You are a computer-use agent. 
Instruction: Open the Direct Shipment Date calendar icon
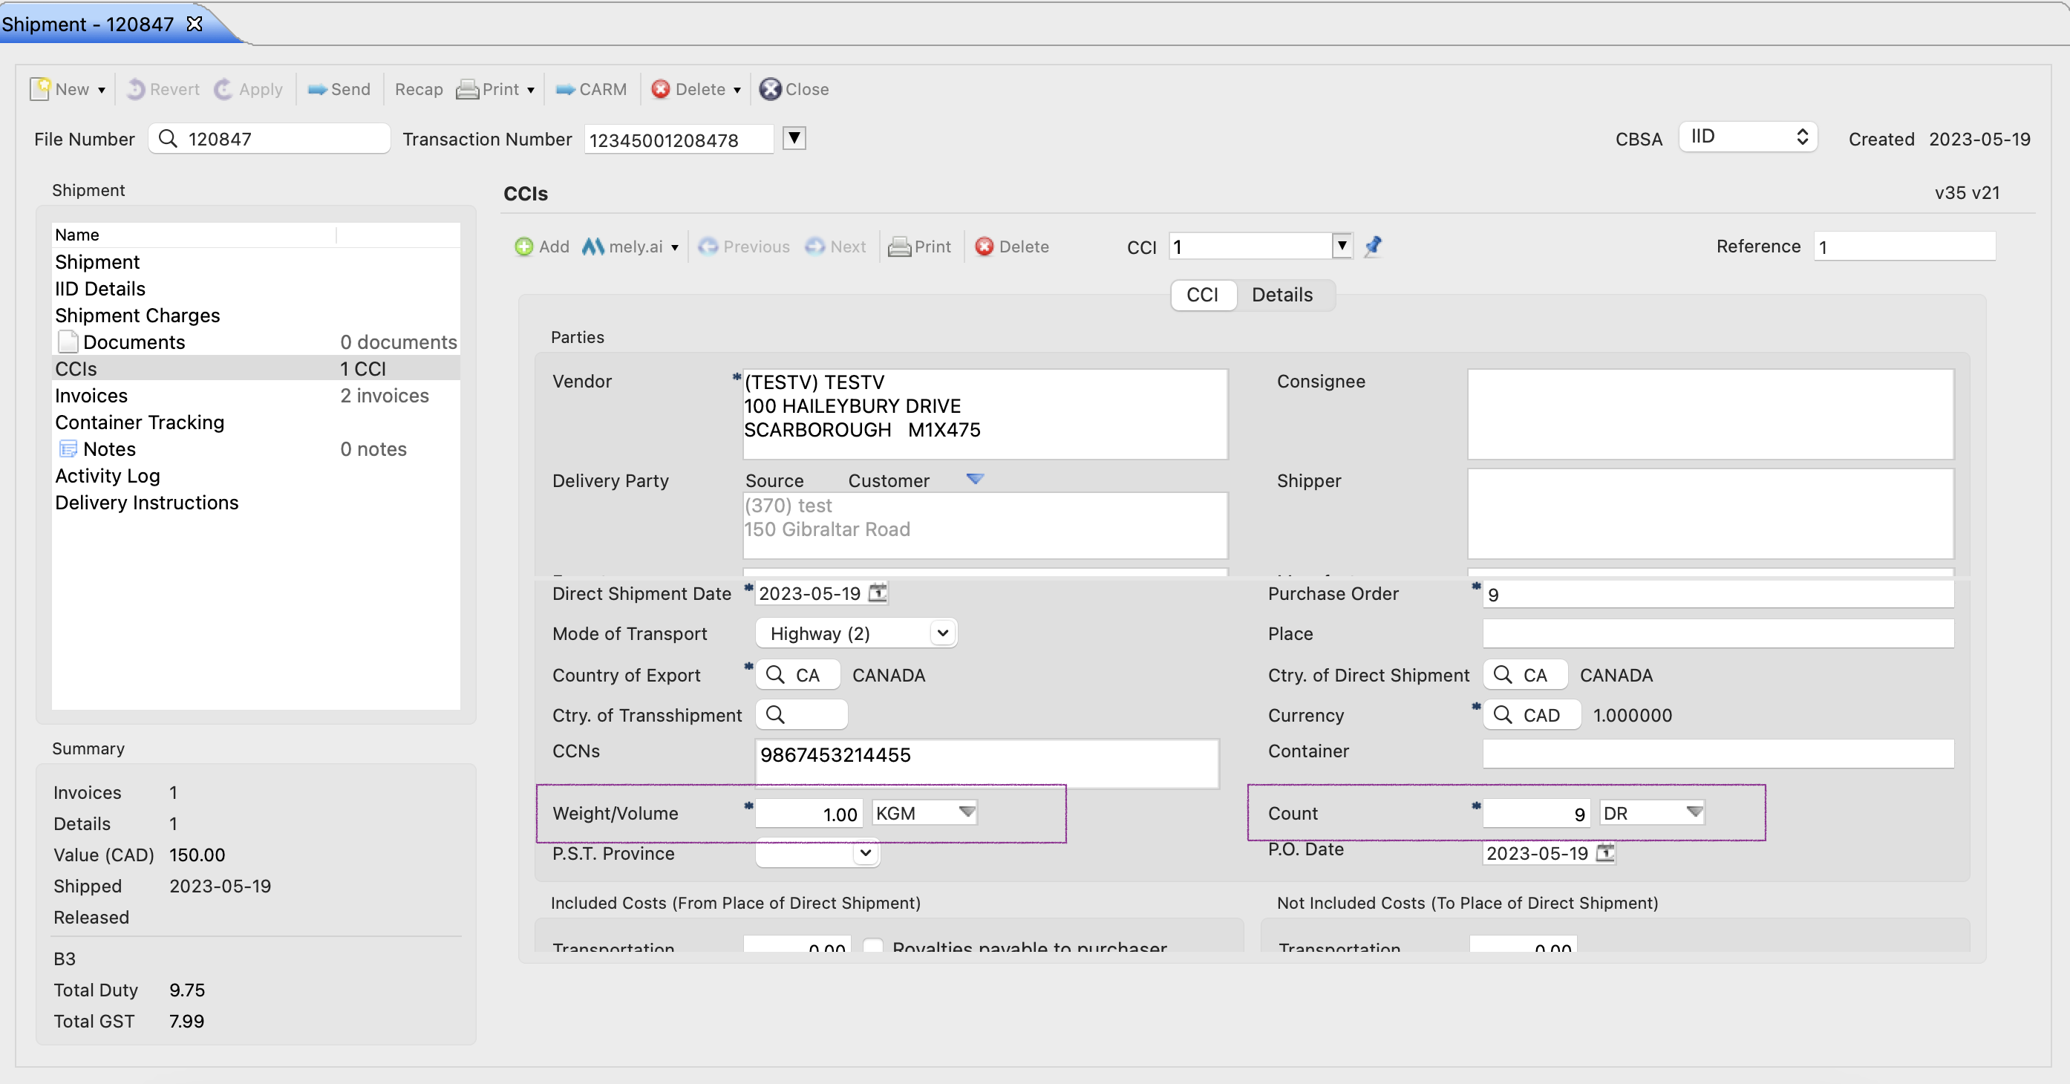coord(878,592)
